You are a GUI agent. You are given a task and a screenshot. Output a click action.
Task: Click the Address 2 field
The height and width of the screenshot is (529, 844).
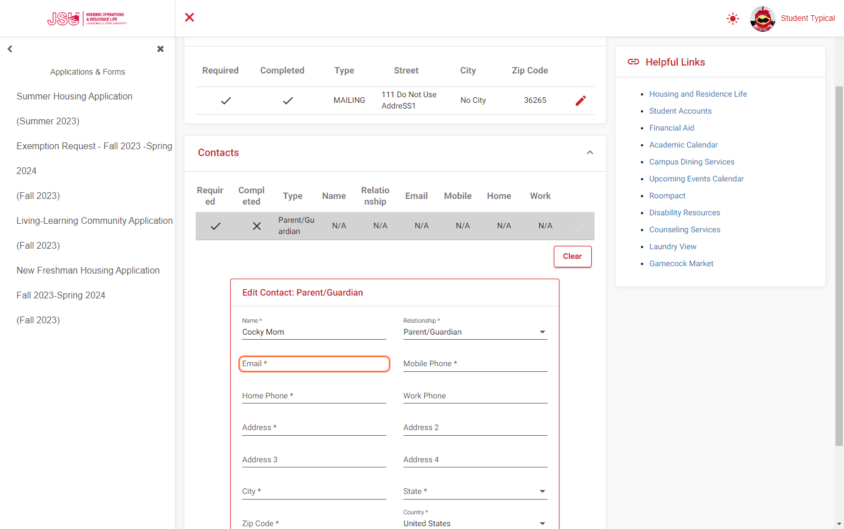tap(475, 428)
